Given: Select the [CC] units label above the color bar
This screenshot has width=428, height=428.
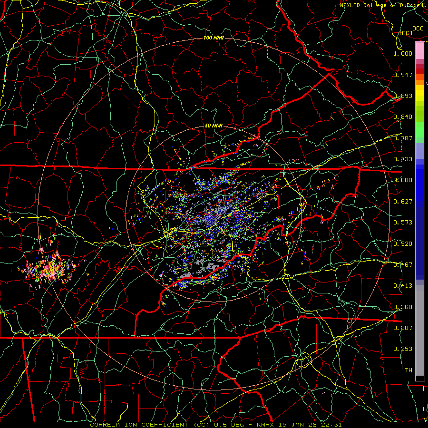Looking at the screenshot, I should pos(406,33).
